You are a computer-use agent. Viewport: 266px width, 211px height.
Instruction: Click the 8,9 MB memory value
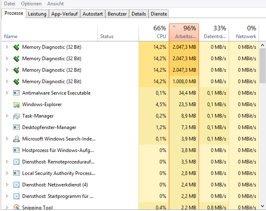coord(189,116)
